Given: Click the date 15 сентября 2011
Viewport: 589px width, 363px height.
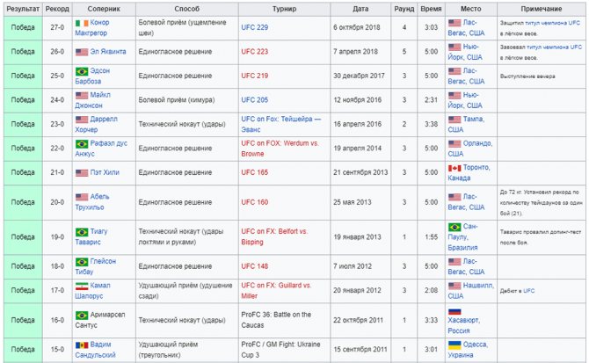Looking at the screenshot, I should [360, 350].
